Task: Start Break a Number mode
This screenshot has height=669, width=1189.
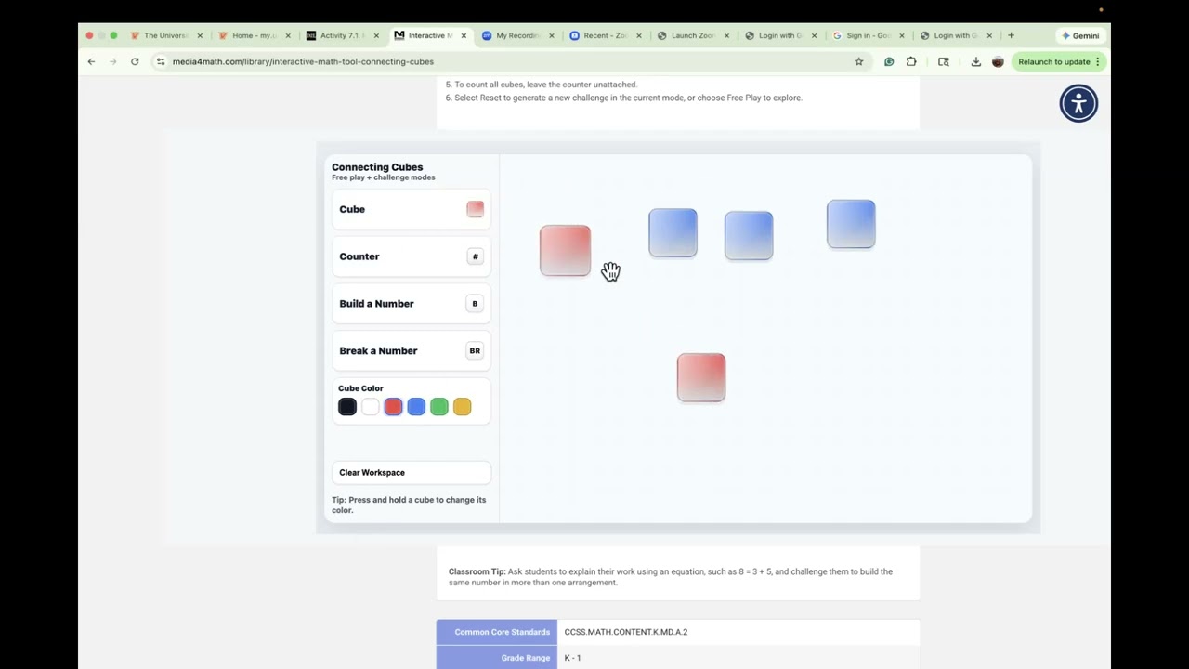Action: click(412, 351)
